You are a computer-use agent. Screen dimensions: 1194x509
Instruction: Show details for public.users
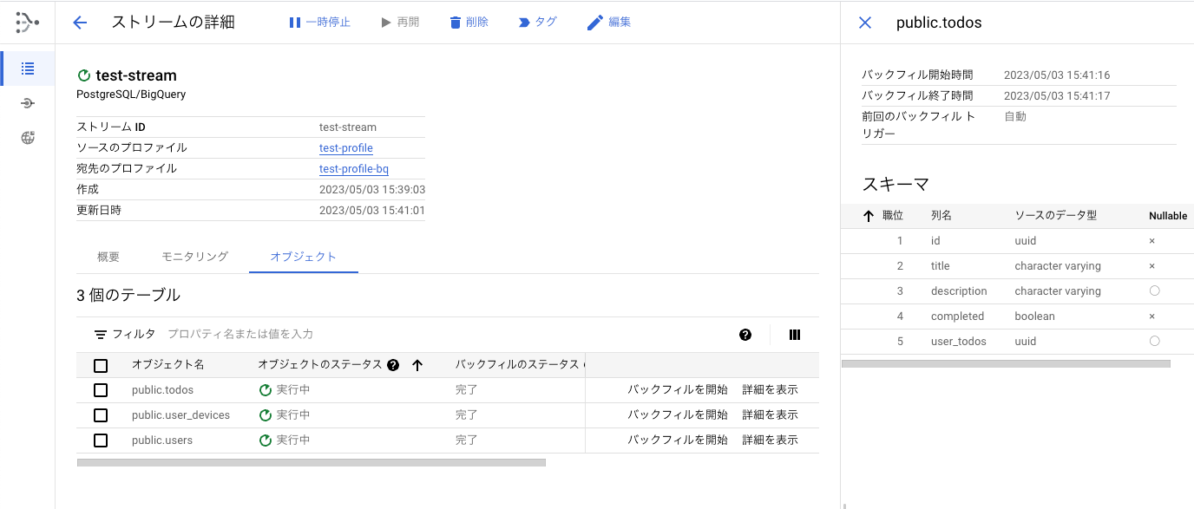[770, 440]
